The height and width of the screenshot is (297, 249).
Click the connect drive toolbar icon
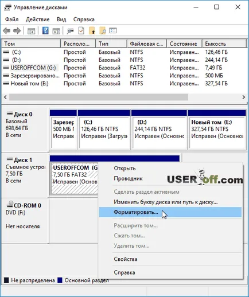coord(70,31)
